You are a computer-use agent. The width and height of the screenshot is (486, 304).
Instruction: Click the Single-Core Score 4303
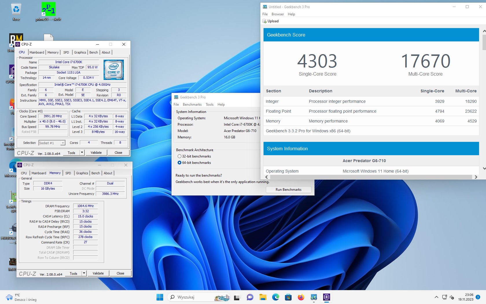pos(317,61)
